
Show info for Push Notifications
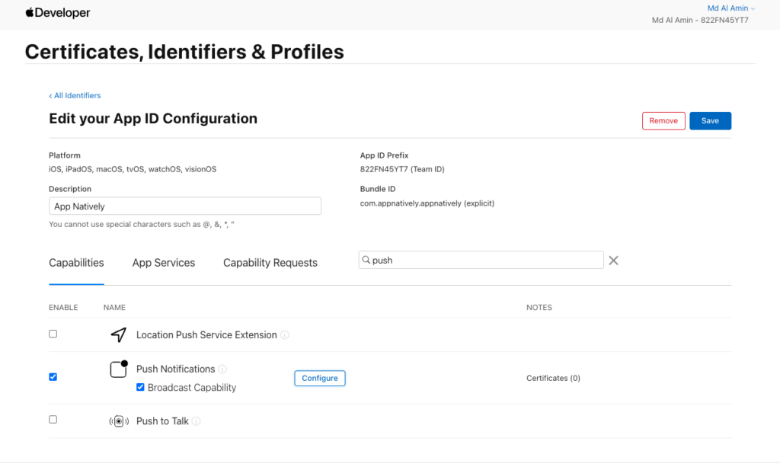point(222,369)
